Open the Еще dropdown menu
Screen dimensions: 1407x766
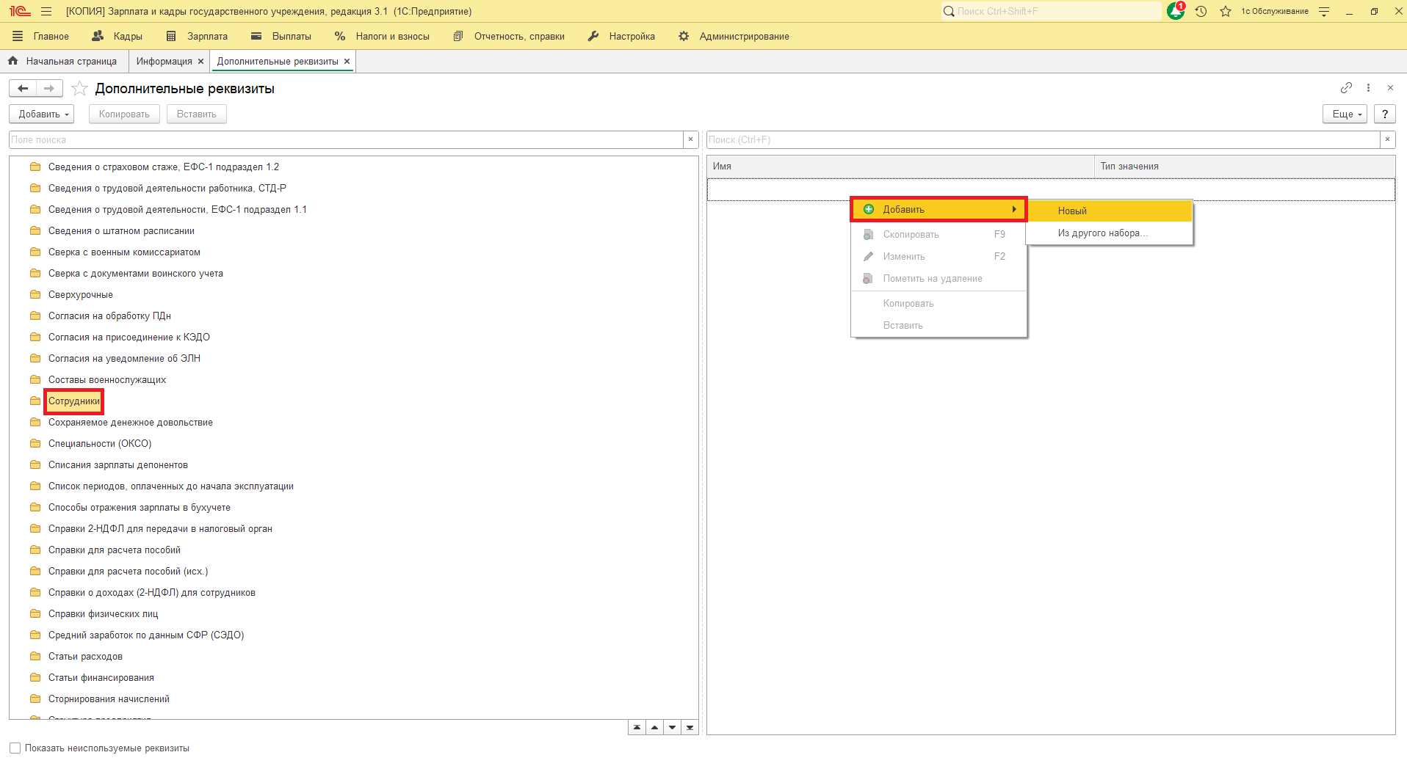(x=1345, y=114)
